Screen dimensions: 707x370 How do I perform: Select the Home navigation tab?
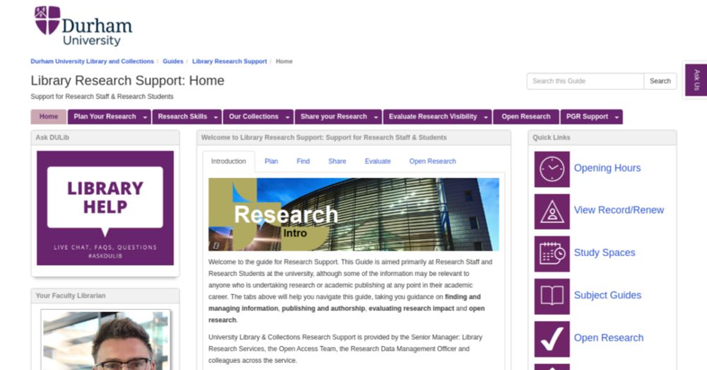pyautogui.click(x=49, y=117)
